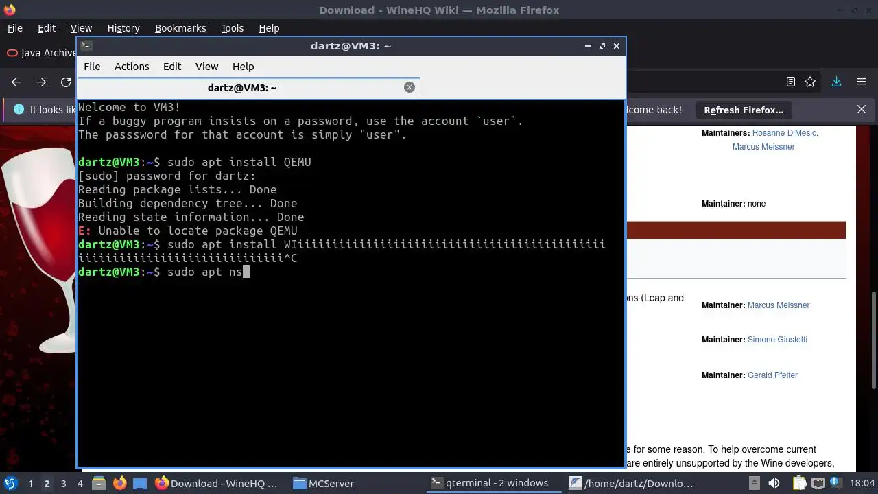This screenshot has height=494, width=878.
Task: Open the qterminal Help menu
Action: (243, 67)
